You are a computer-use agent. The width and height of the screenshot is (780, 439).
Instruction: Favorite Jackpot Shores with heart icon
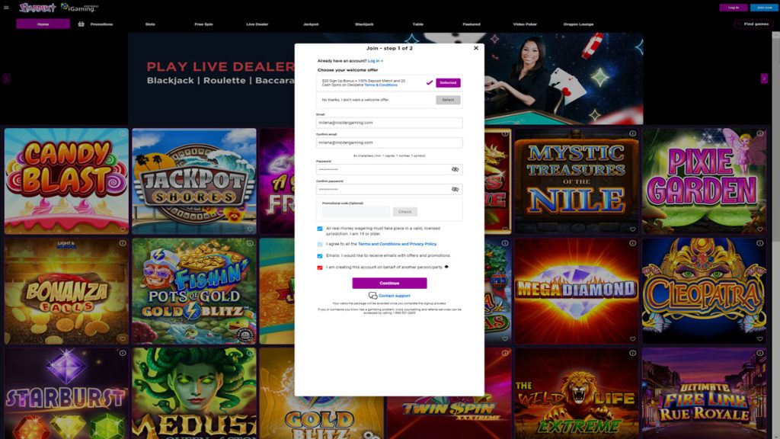coord(250,229)
